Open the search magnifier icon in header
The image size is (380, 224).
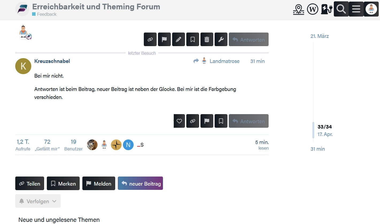click(341, 9)
